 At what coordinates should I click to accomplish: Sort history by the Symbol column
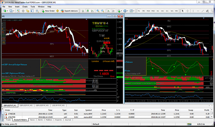(x=86, y=110)
